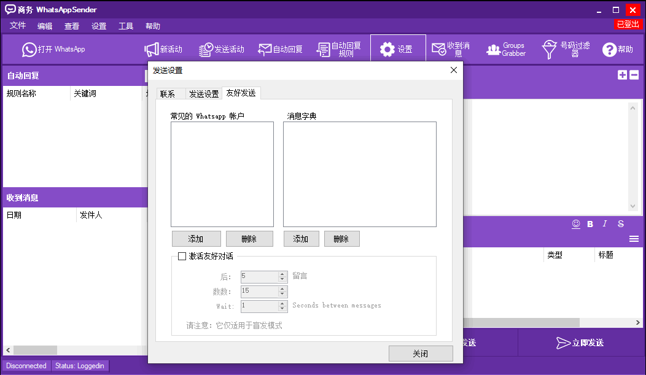This screenshot has height=375, width=646.
Task: Switch to the 发送设置 tab
Action: 203,94
